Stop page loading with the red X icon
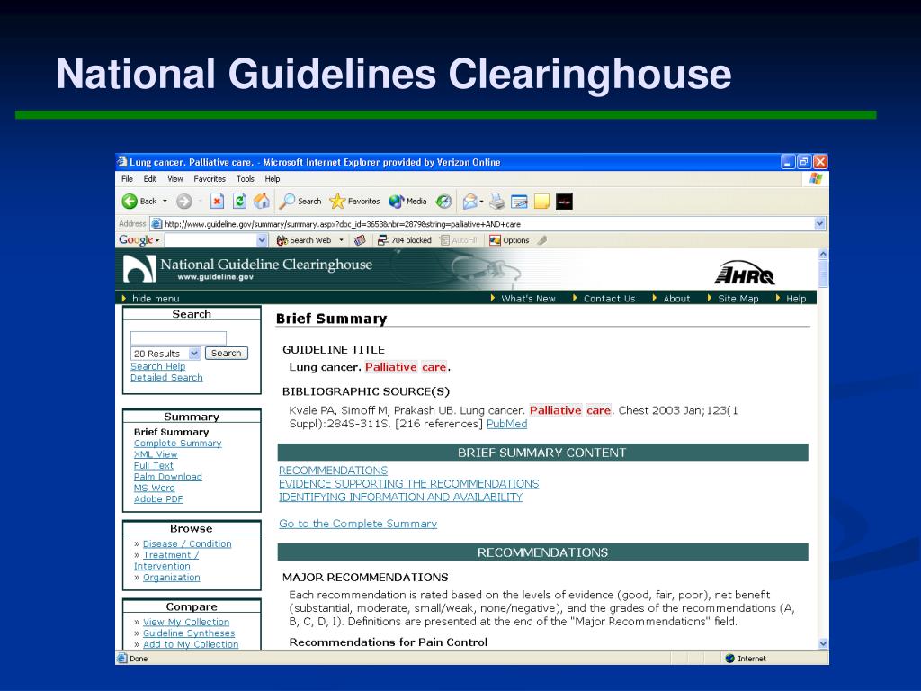Image resolution: width=921 pixels, height=691 pixels. point(218,202)
